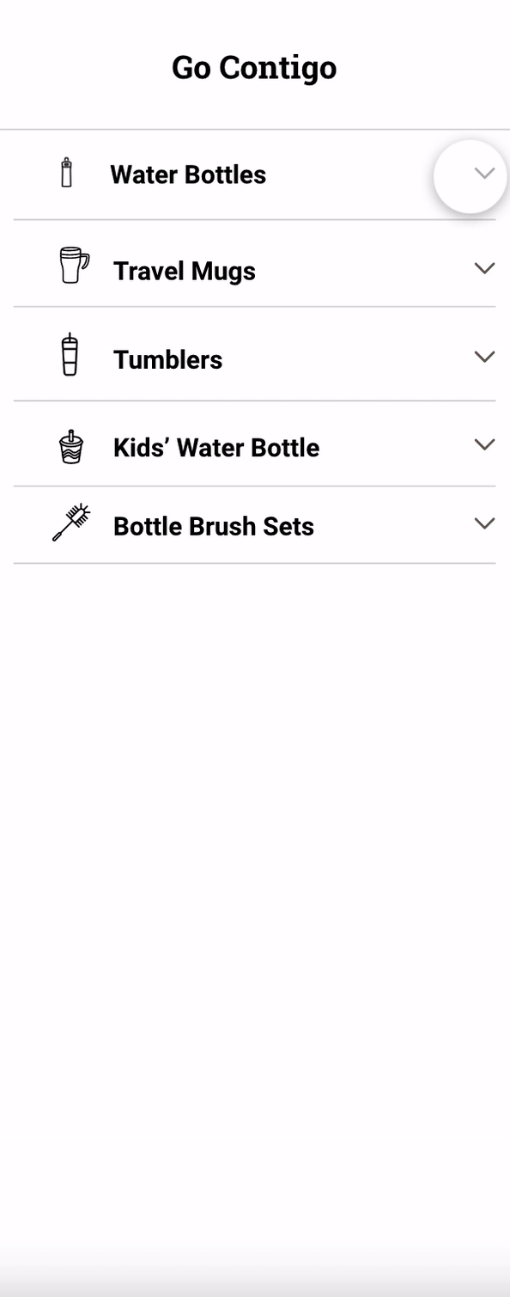Open the Water Bottles label
Viewport: 510px width, 1297px height.
(188, 174)
